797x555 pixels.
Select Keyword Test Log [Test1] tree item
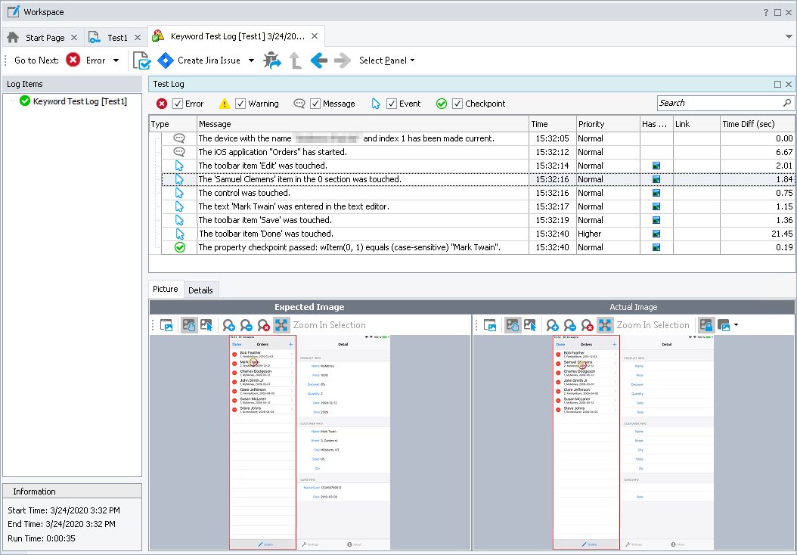[79, 101]
